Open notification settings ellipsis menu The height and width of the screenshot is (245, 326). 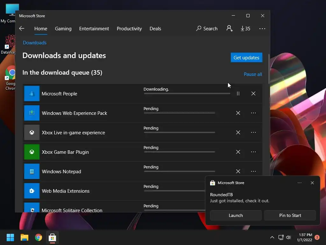(299, 183)
